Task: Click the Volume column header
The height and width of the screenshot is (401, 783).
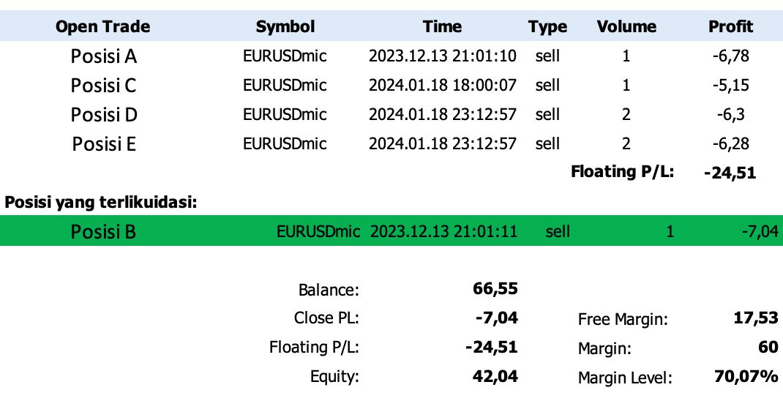Action: [626, 26]
